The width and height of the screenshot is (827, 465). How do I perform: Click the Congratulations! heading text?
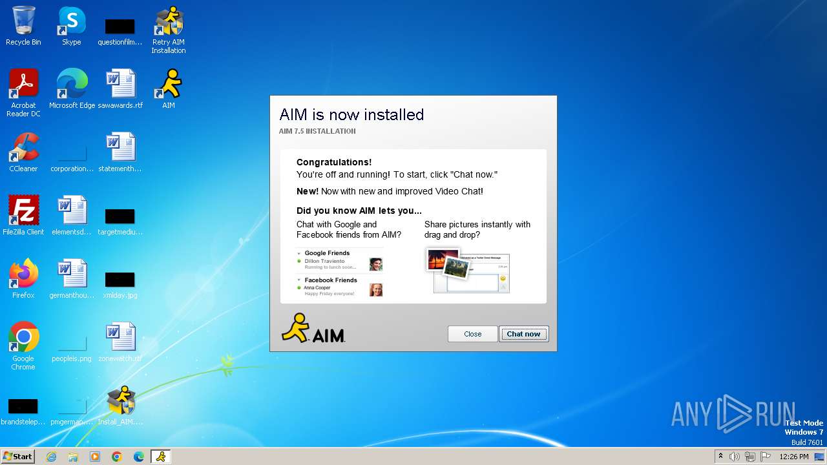(x=334, y=162)
